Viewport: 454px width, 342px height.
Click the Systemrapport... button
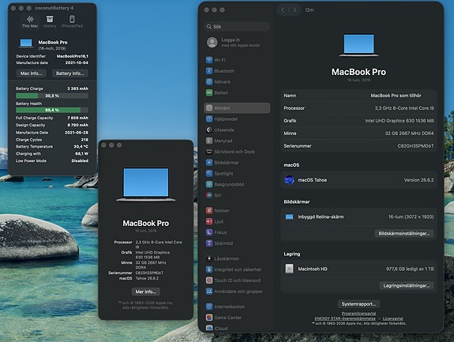pyautogui.click(x=358, y=304)
